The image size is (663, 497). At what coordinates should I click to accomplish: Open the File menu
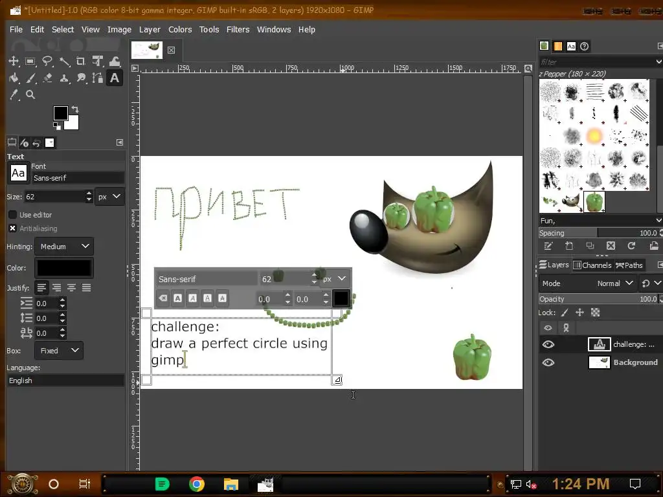click(16, 30)
